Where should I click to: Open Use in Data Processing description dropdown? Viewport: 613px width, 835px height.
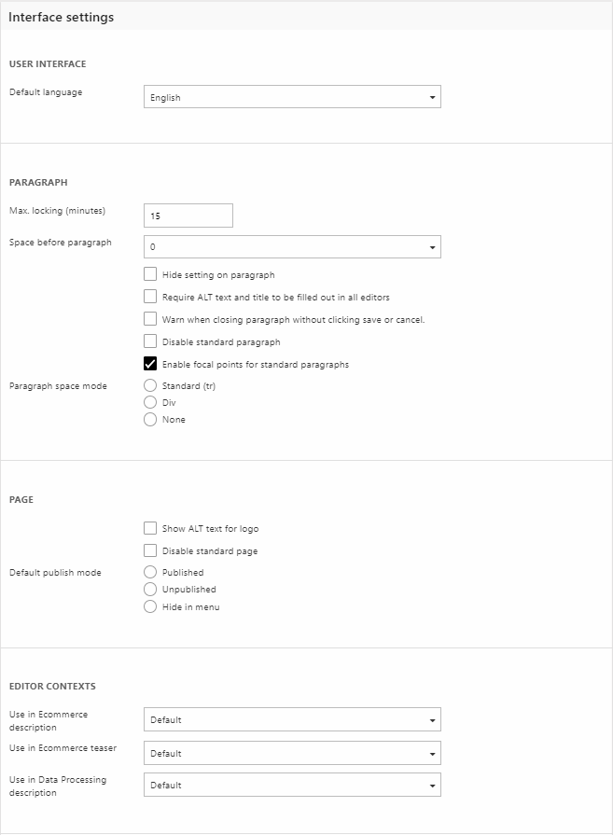[292, 786]
